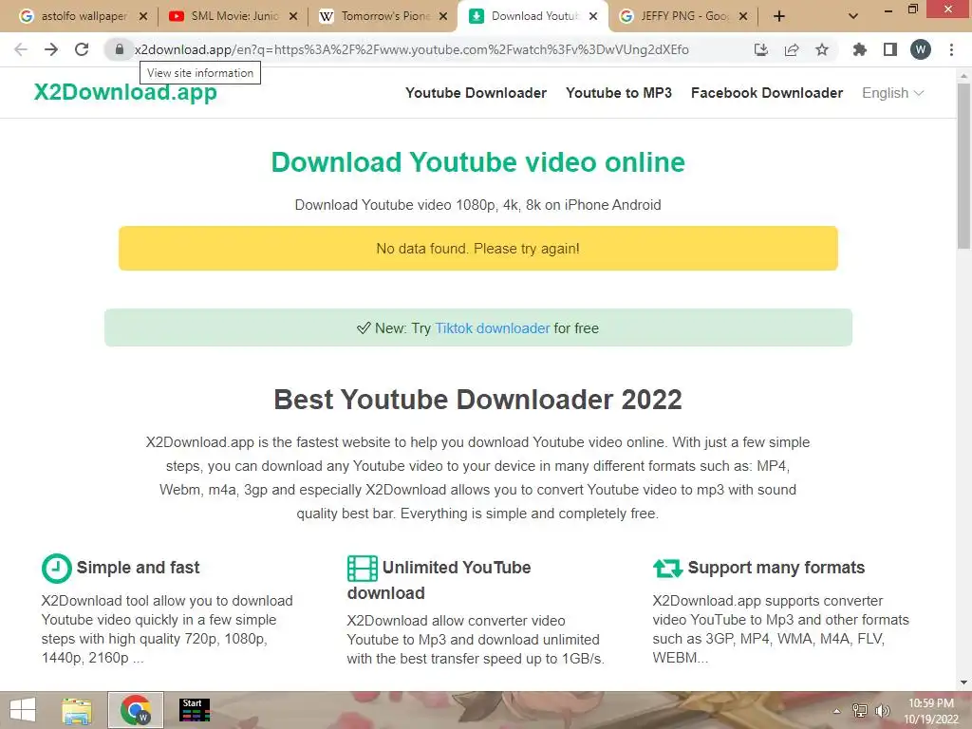Screen dimensions: 972x729
Task: View site information via the lock icon
Action: tap(119, 49)
